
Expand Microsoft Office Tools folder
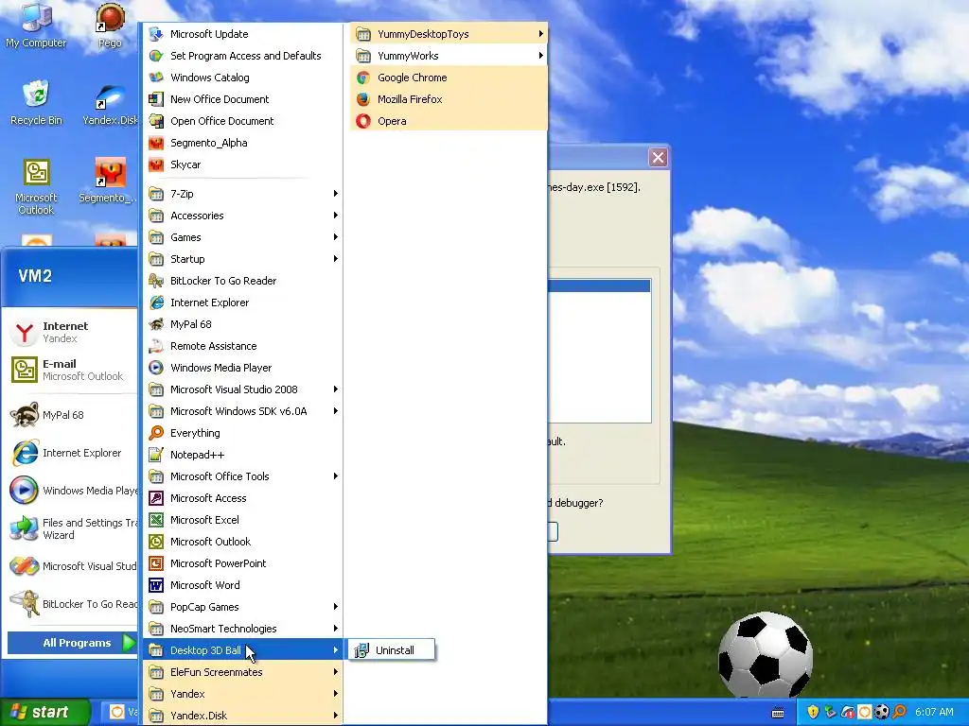(x=243, y=476)
